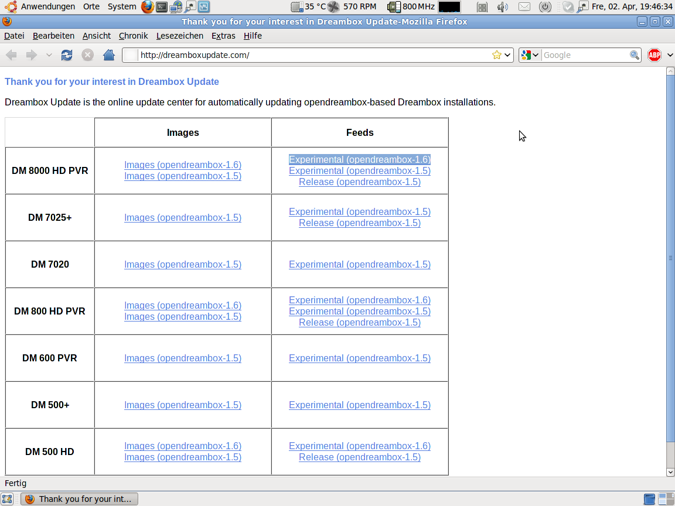This screenshot has height=506, width=675.
Task: Go to the Firefox home page icon
Action: click(108, 55)
